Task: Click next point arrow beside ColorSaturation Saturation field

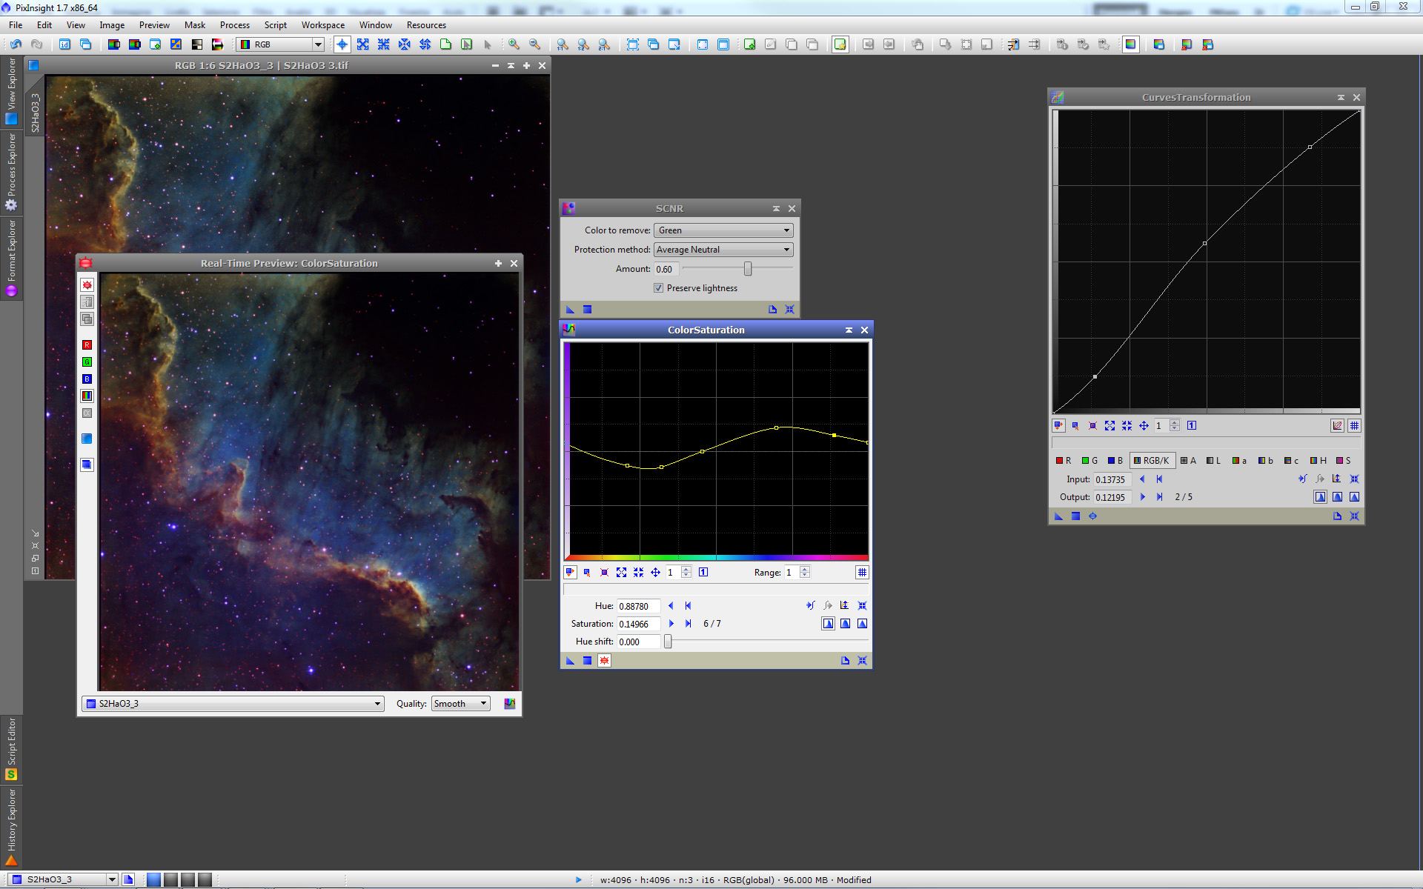Action: (x=671, y=624)
